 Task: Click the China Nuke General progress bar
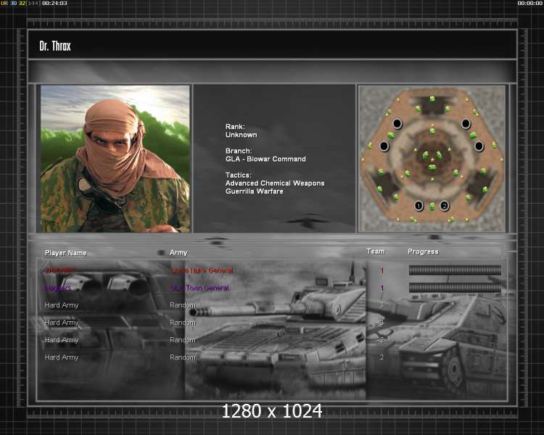point(455,270)
